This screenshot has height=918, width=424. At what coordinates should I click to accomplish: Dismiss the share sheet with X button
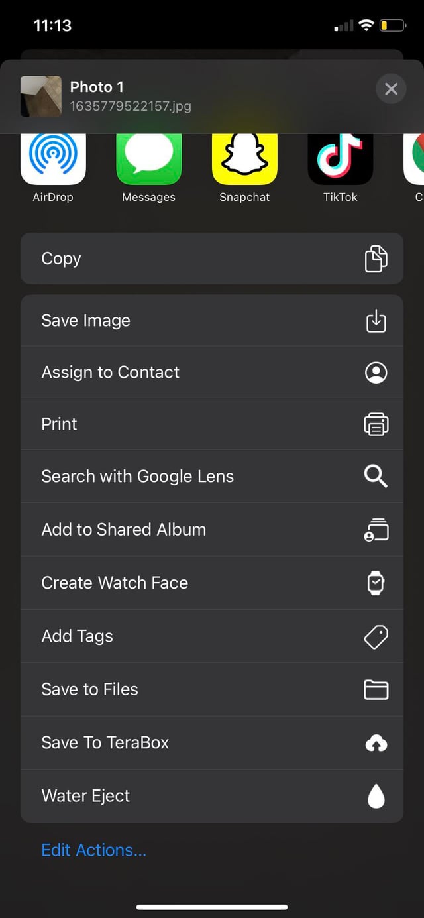click(x=391, y=89)
